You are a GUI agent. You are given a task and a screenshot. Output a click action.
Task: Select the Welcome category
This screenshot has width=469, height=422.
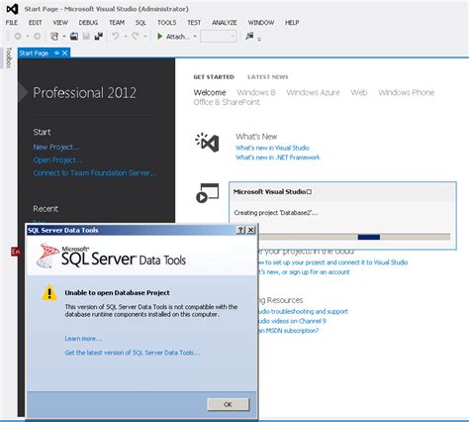210,92
